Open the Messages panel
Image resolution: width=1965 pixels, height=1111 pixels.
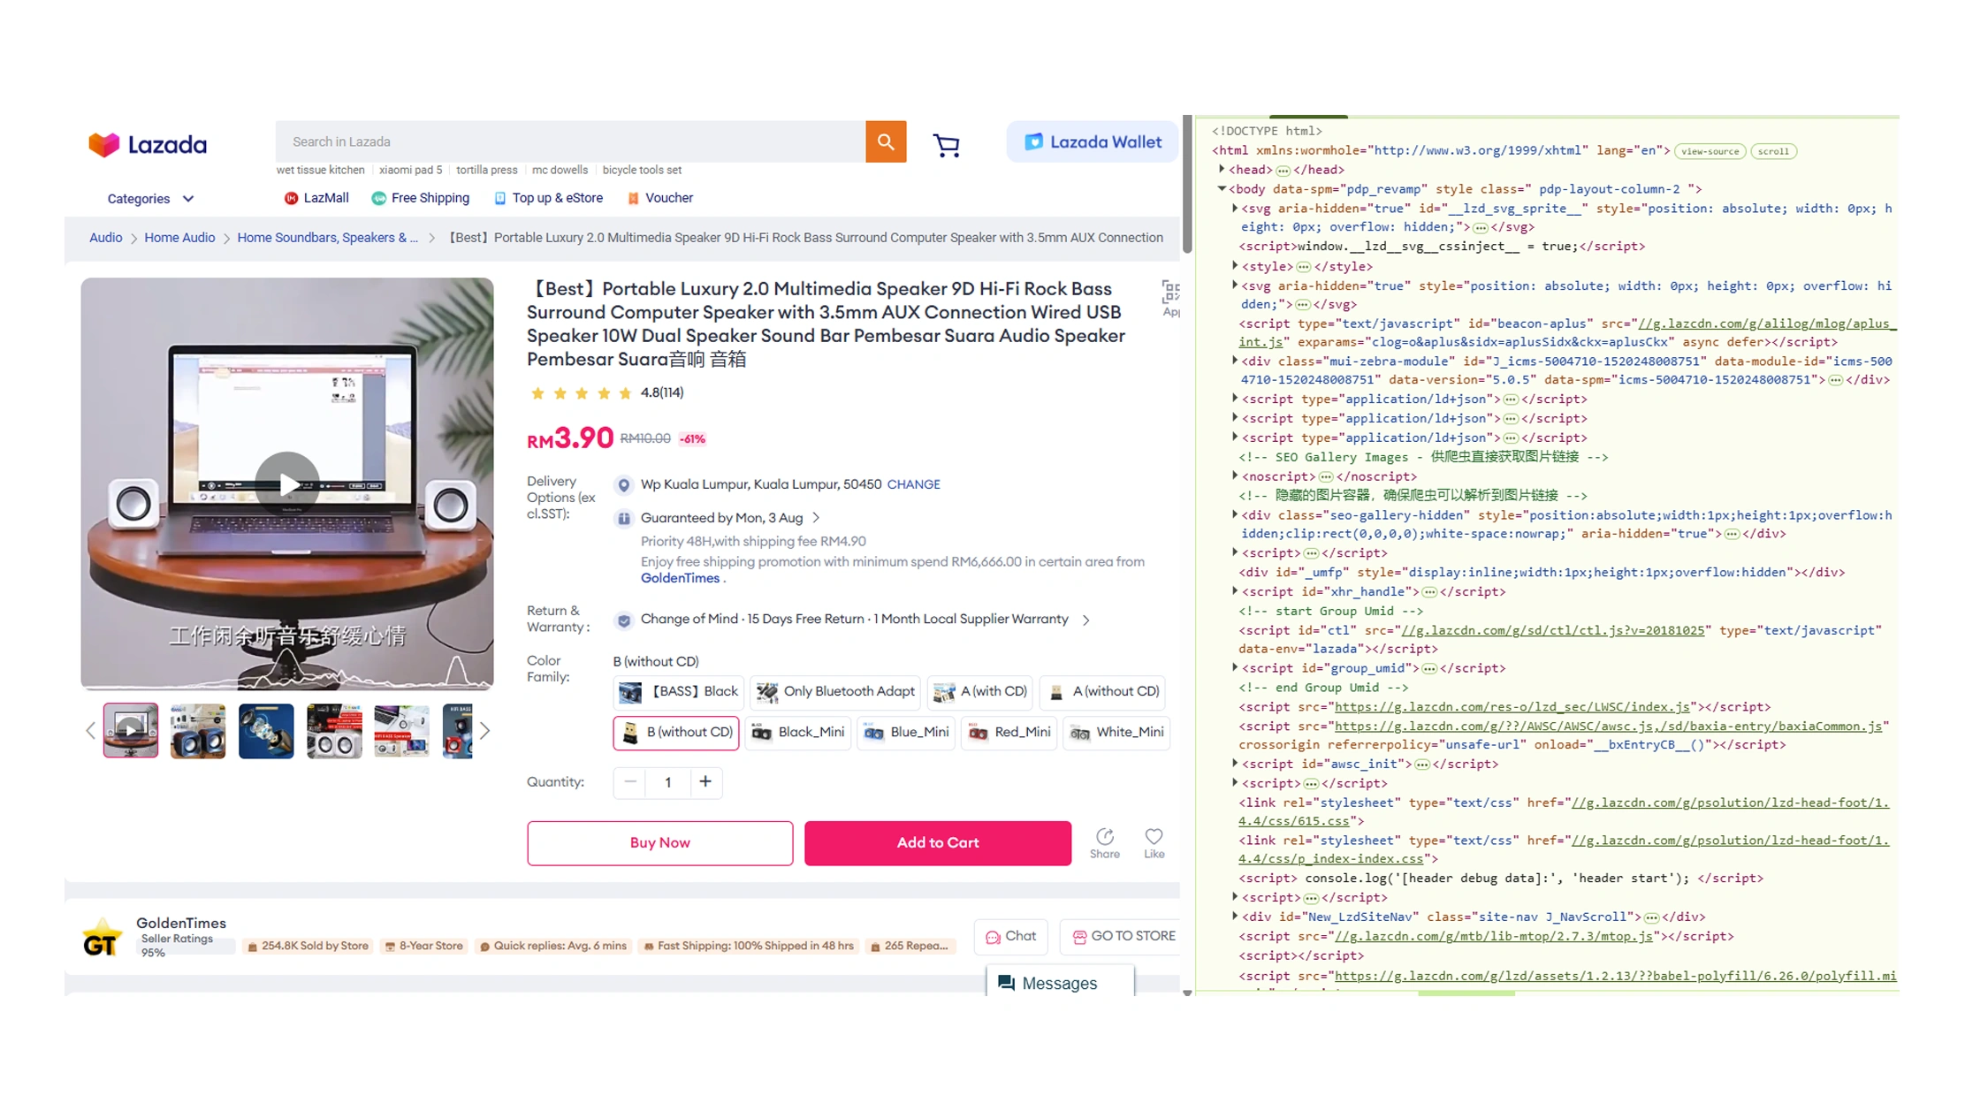[x=1059, y=983]
